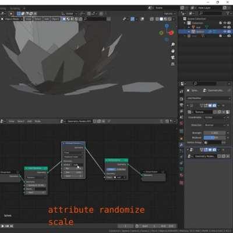Remove the Displace modifier with X

pos(223,105)
